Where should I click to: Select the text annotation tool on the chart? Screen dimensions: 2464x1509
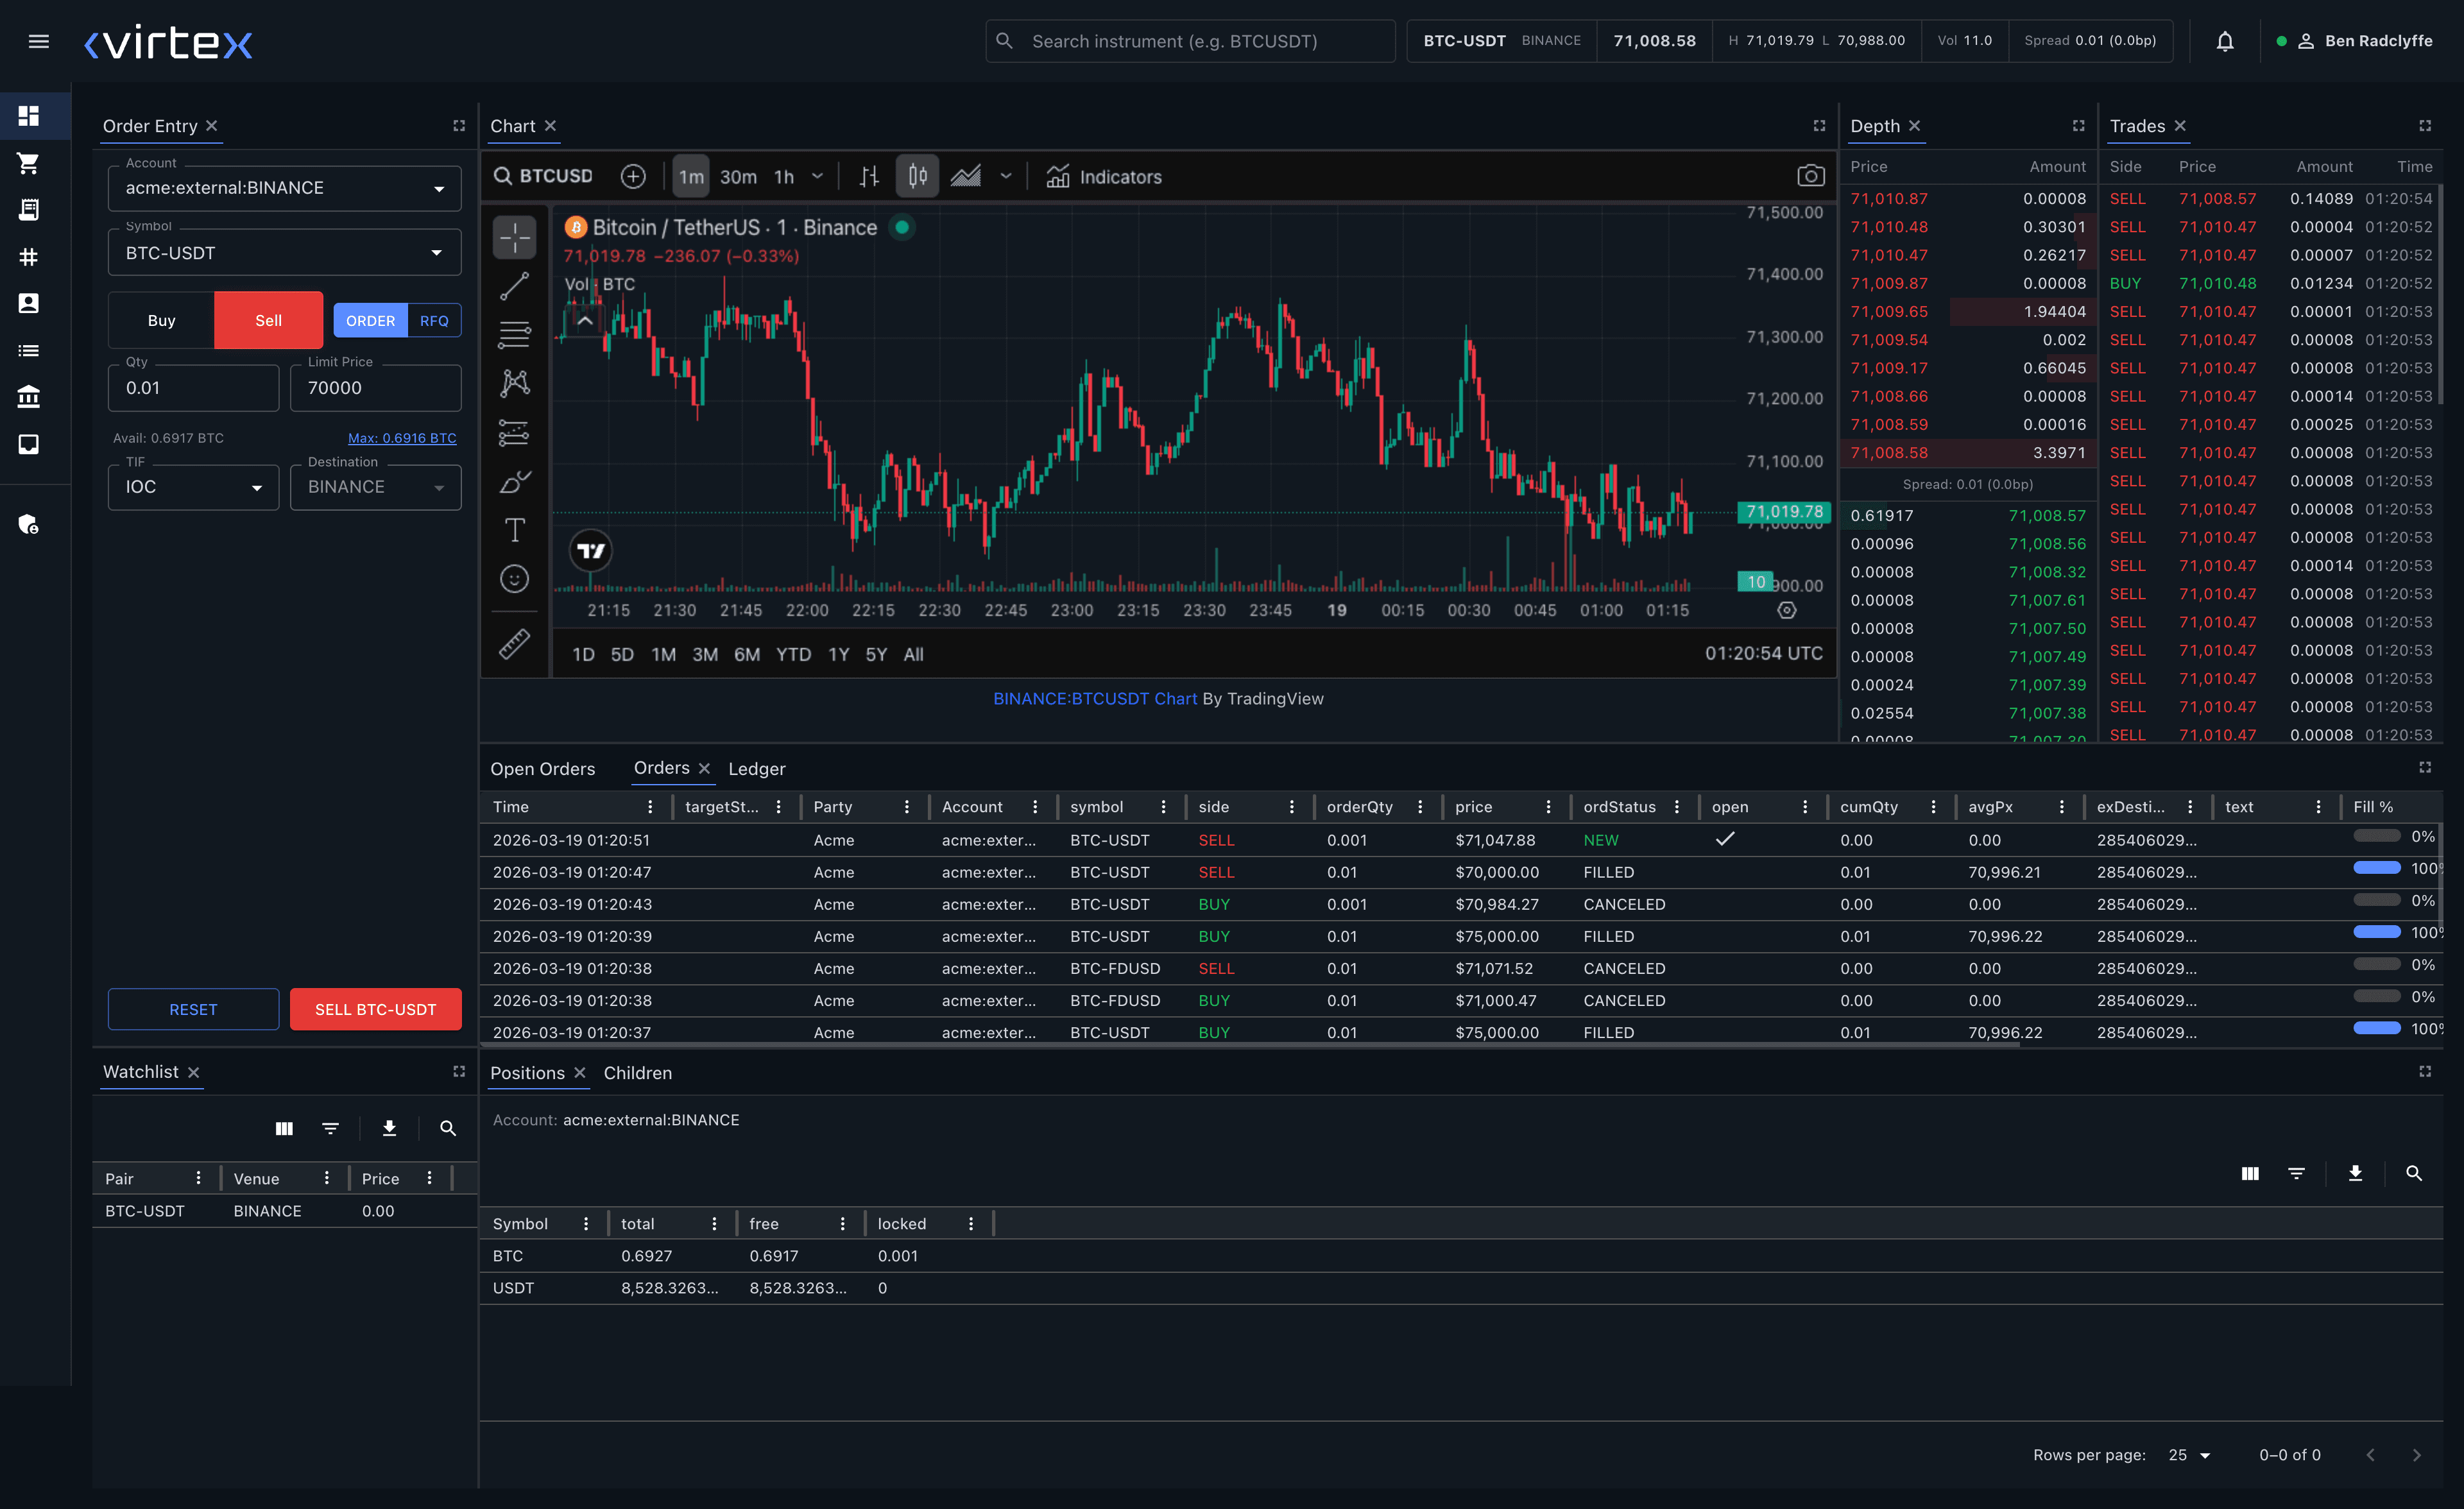coord(514,530)
